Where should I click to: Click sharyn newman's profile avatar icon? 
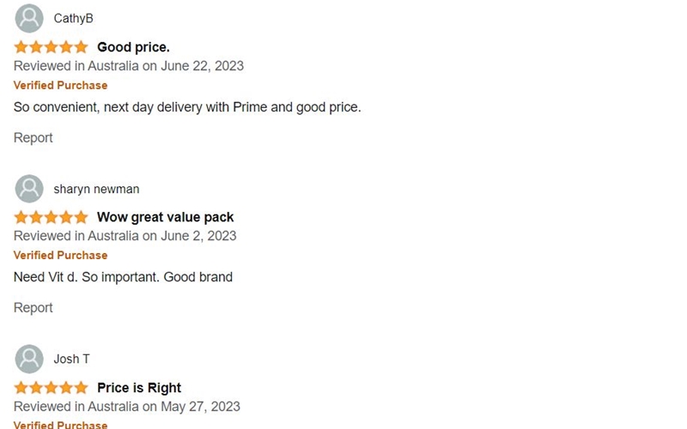point(29,189)
